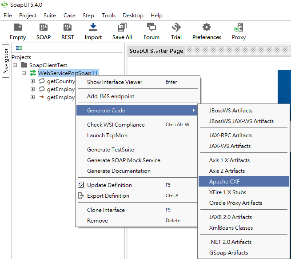
Task: Choose Export Definition entry
Action: click(138, 196)
